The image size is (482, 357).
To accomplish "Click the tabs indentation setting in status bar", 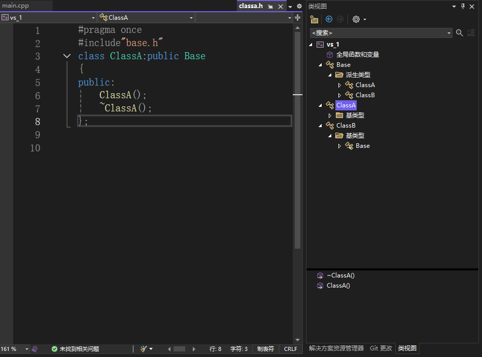I will click(x=265, y=349).
